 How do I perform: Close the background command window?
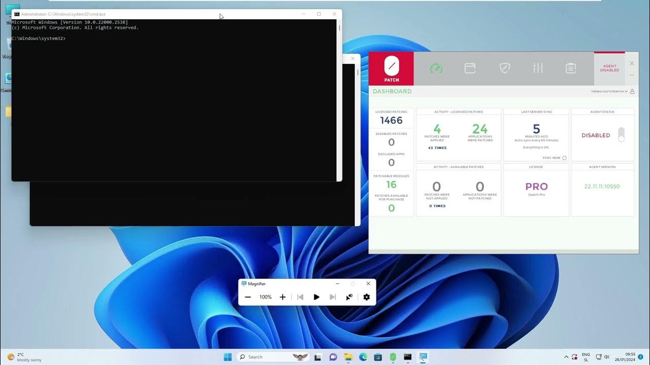pos(353,59)
